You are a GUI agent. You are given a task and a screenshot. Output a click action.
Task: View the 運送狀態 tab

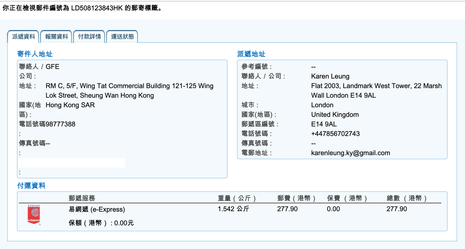pyautogui.click(x=122, y=37)
